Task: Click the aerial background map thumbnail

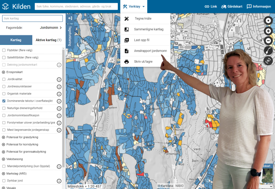Action: click(x=267, y=175)
